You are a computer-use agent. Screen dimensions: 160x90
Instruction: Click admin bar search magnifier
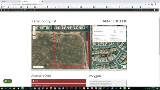157,10
